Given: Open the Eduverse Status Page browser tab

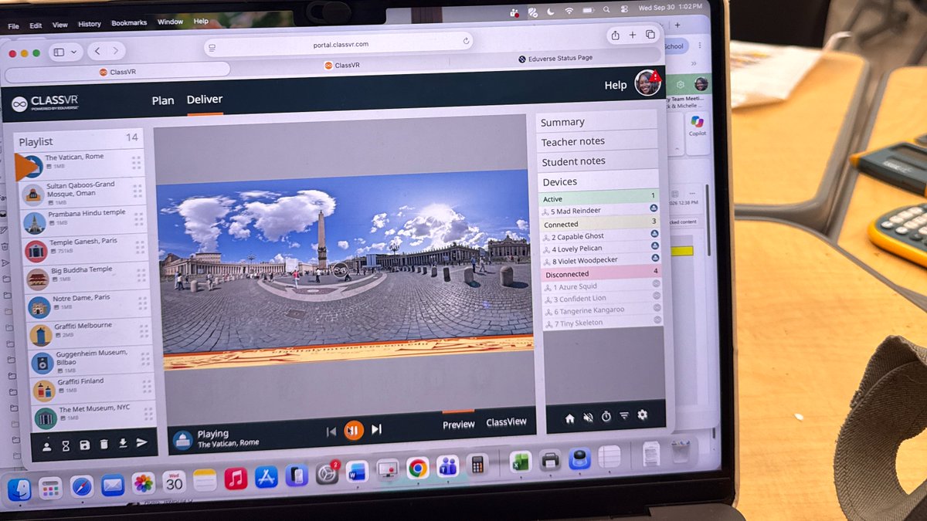Looking at the screenshot, I should click(x=555, y=58).
